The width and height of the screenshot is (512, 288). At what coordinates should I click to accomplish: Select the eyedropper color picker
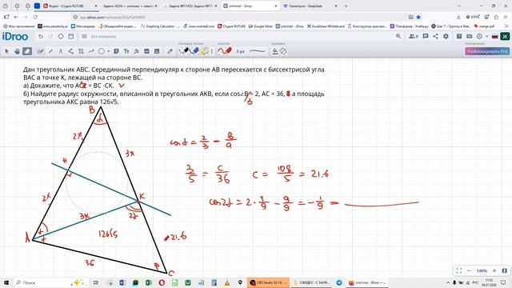[x=170, y=51]
